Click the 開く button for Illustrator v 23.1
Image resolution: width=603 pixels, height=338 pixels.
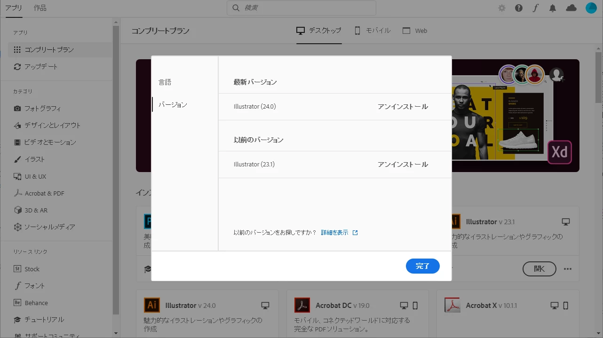(x=540, y=269)
